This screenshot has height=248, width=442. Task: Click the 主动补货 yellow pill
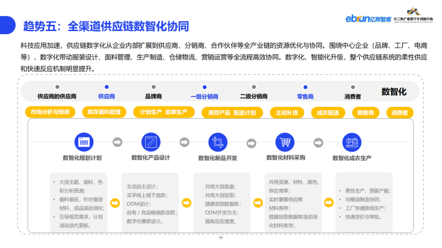(287, 113)
